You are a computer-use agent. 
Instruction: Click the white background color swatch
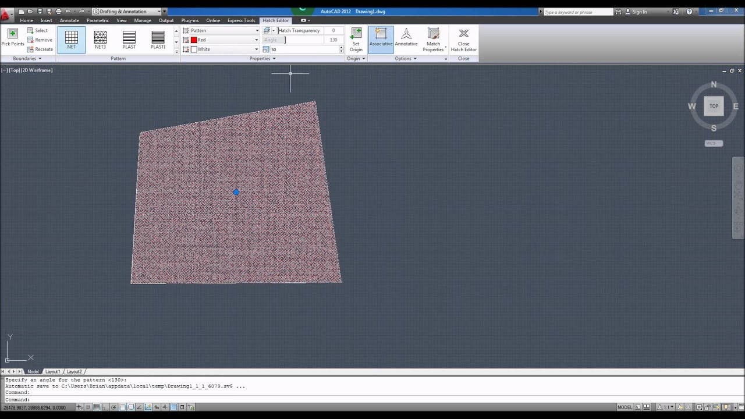[x=194, y=49]
